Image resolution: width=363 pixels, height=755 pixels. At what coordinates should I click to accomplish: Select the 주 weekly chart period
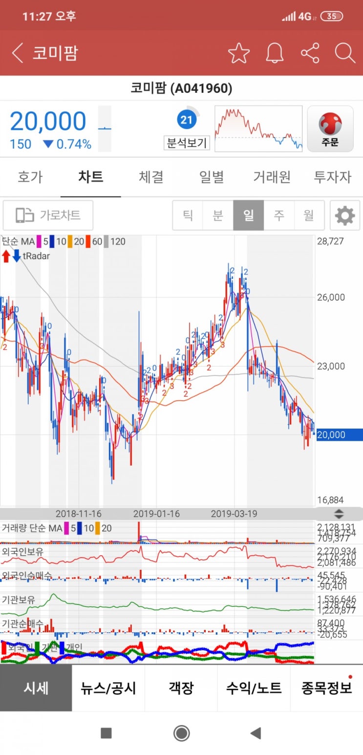pyautogui.click(x=279, y=215)
